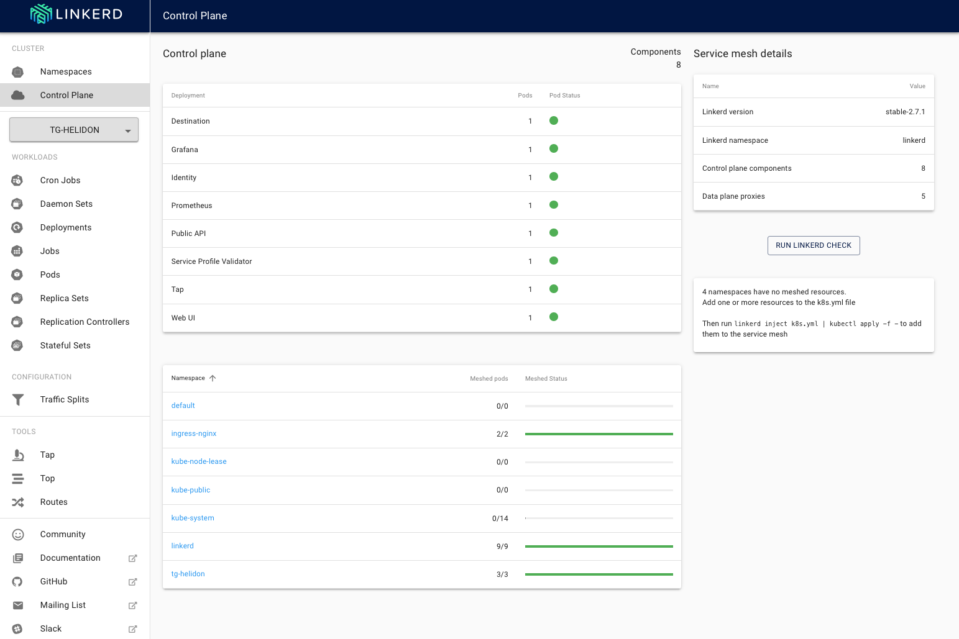The width and height of the screenshot is (959, 639).
Task: Click external-link icon beside Slack
Action: 132,629
